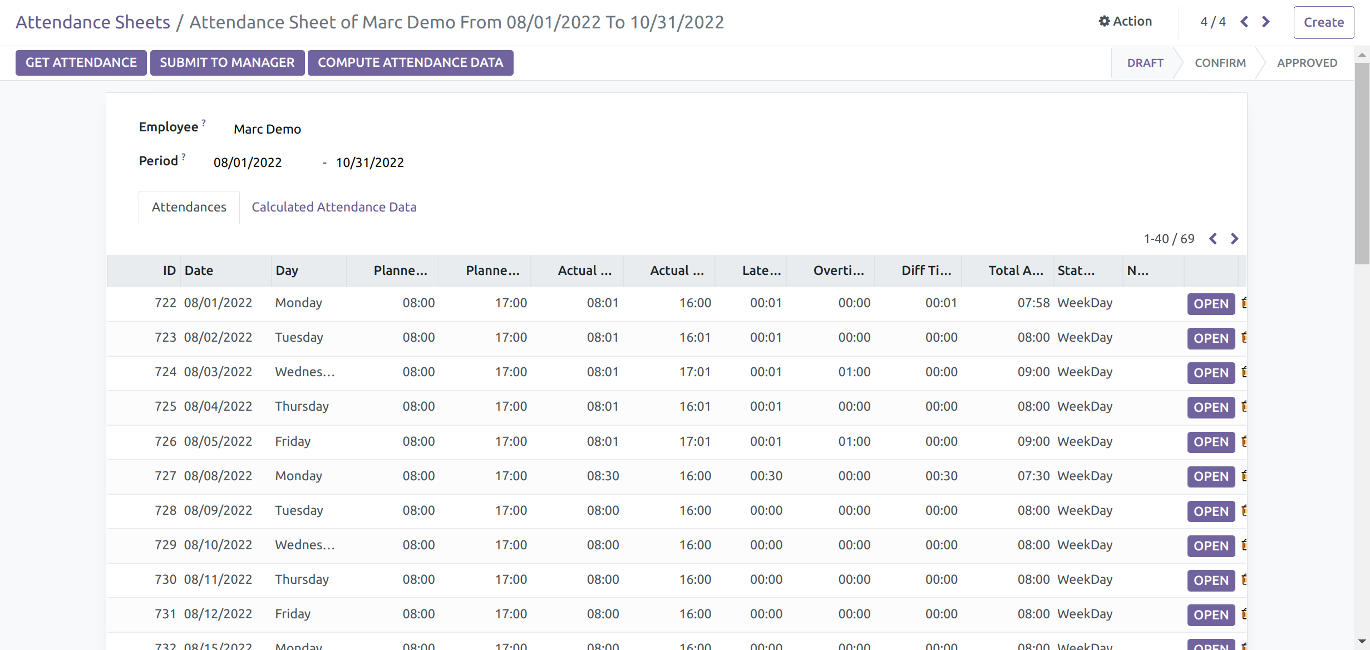
Task: Select the Attendances tab
Action: click(x=189, y=207)
